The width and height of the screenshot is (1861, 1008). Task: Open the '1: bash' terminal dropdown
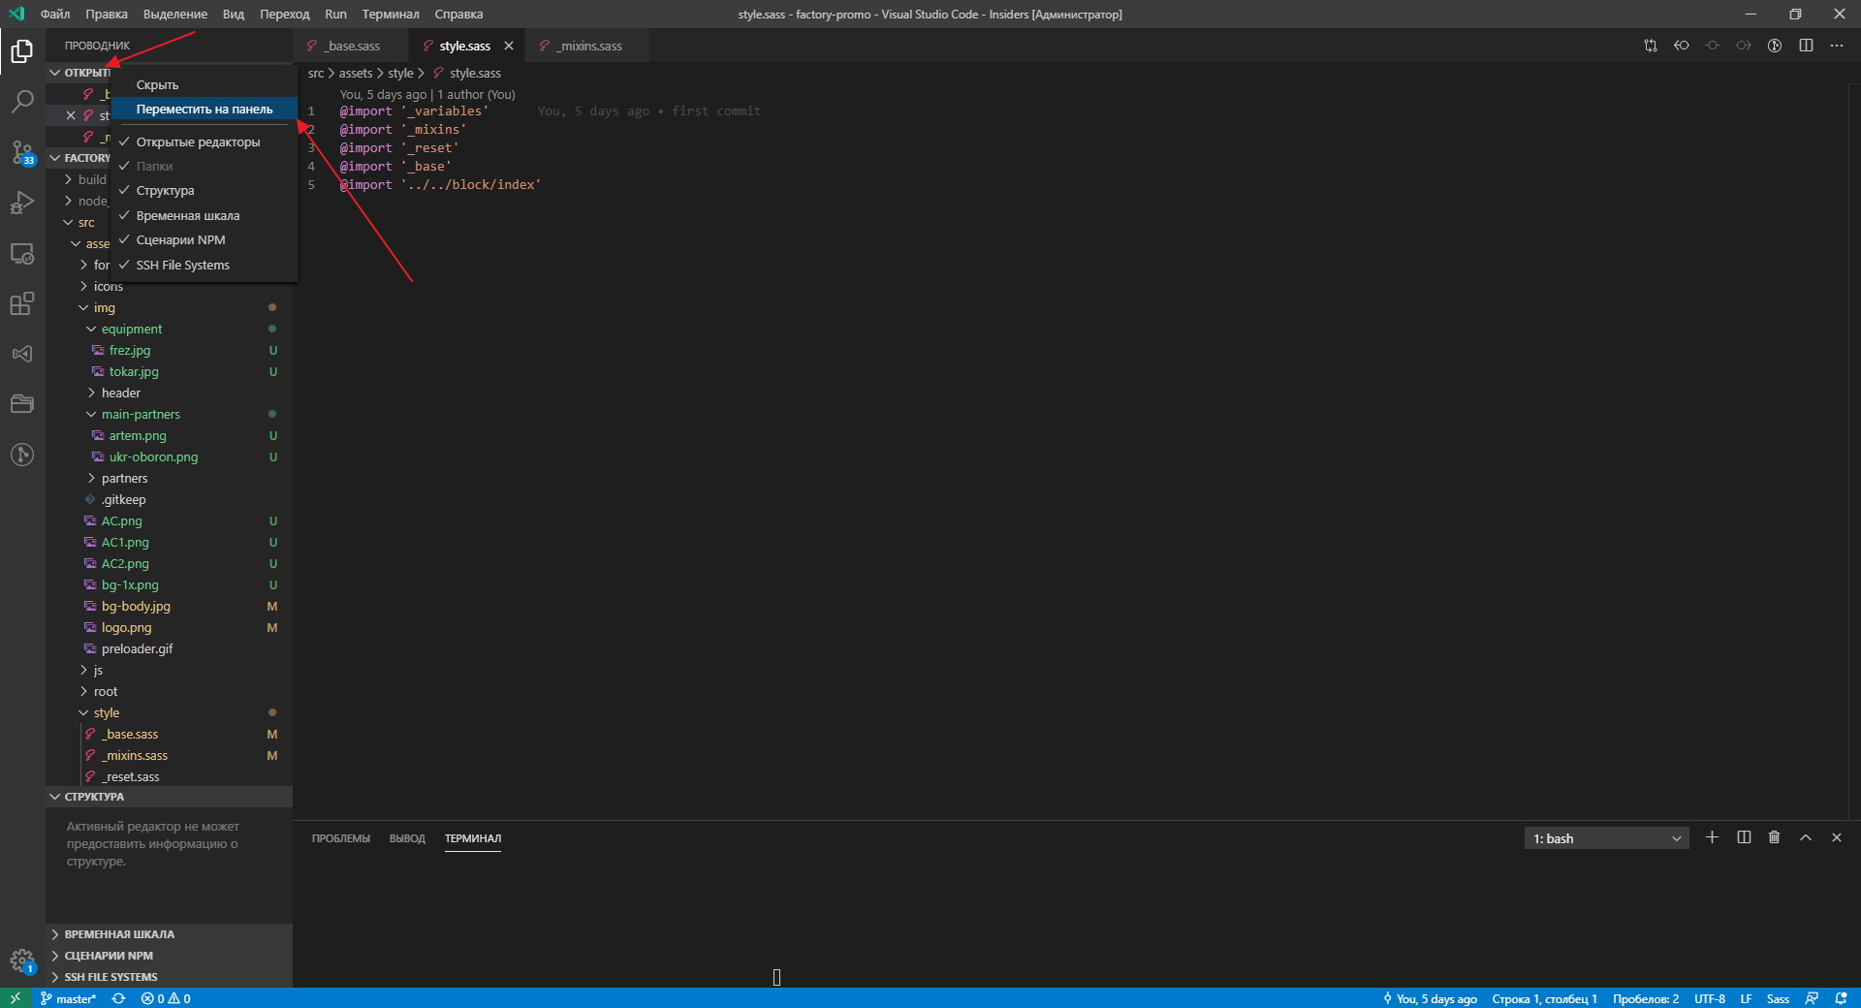click(x=1606, y=838)
